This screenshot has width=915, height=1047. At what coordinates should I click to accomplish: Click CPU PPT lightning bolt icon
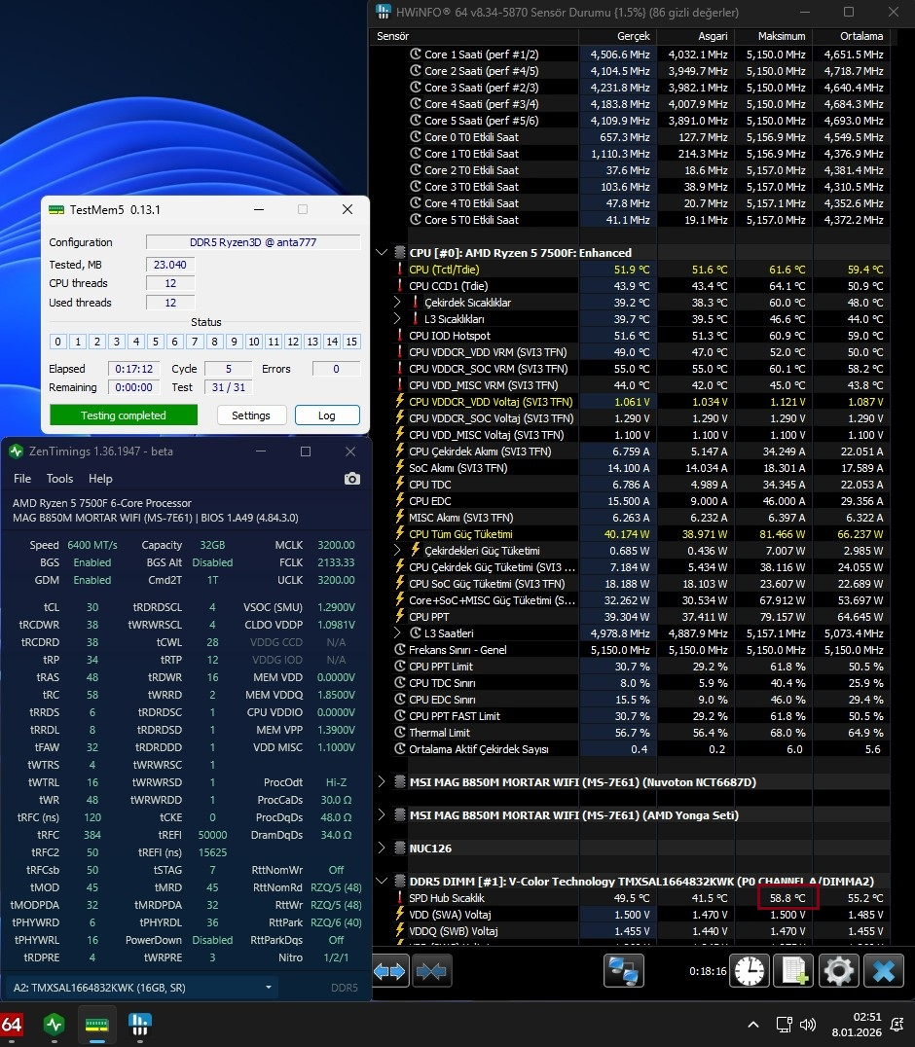click(400, 616)
